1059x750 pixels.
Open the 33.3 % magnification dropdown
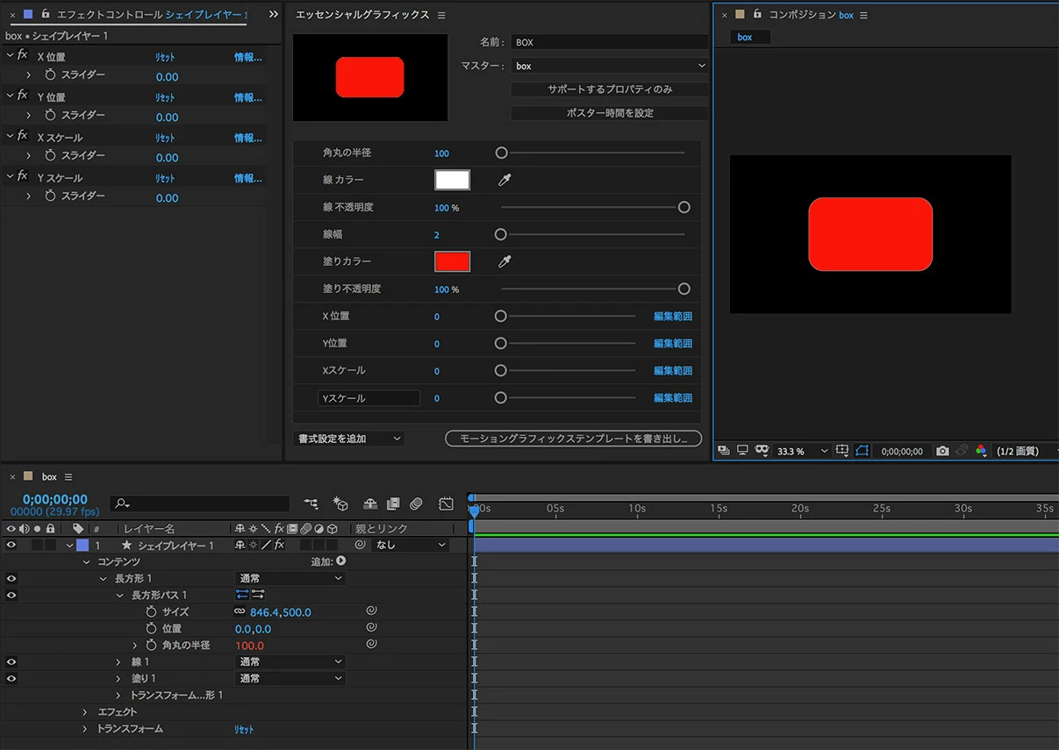[x=802, y=451]
